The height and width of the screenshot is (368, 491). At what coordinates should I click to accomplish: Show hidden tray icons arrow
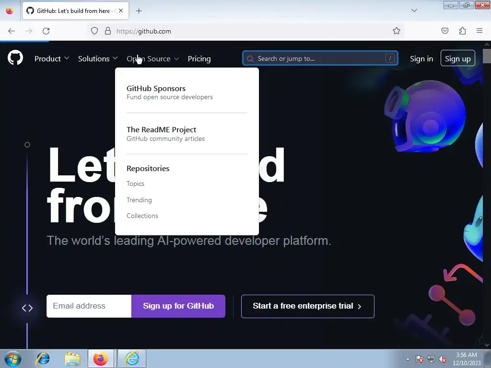click(408, 359)
